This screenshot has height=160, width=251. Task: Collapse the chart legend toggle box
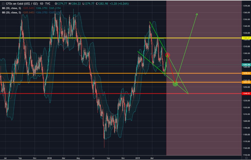tap(3, 4)
